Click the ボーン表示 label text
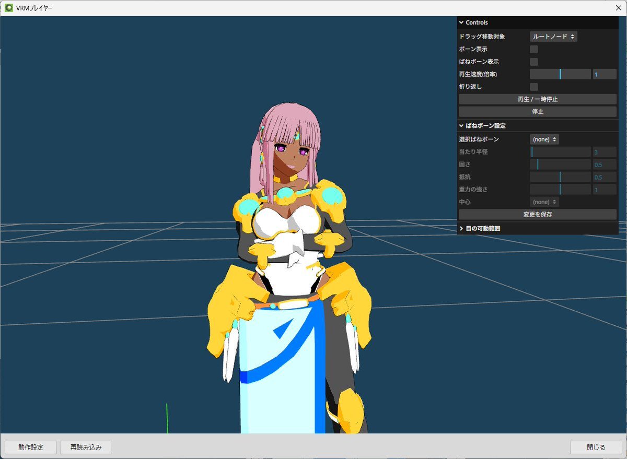627x459 pixels. [x=473, y=49]
